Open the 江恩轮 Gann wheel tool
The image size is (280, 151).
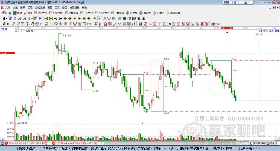coord(132,13)
